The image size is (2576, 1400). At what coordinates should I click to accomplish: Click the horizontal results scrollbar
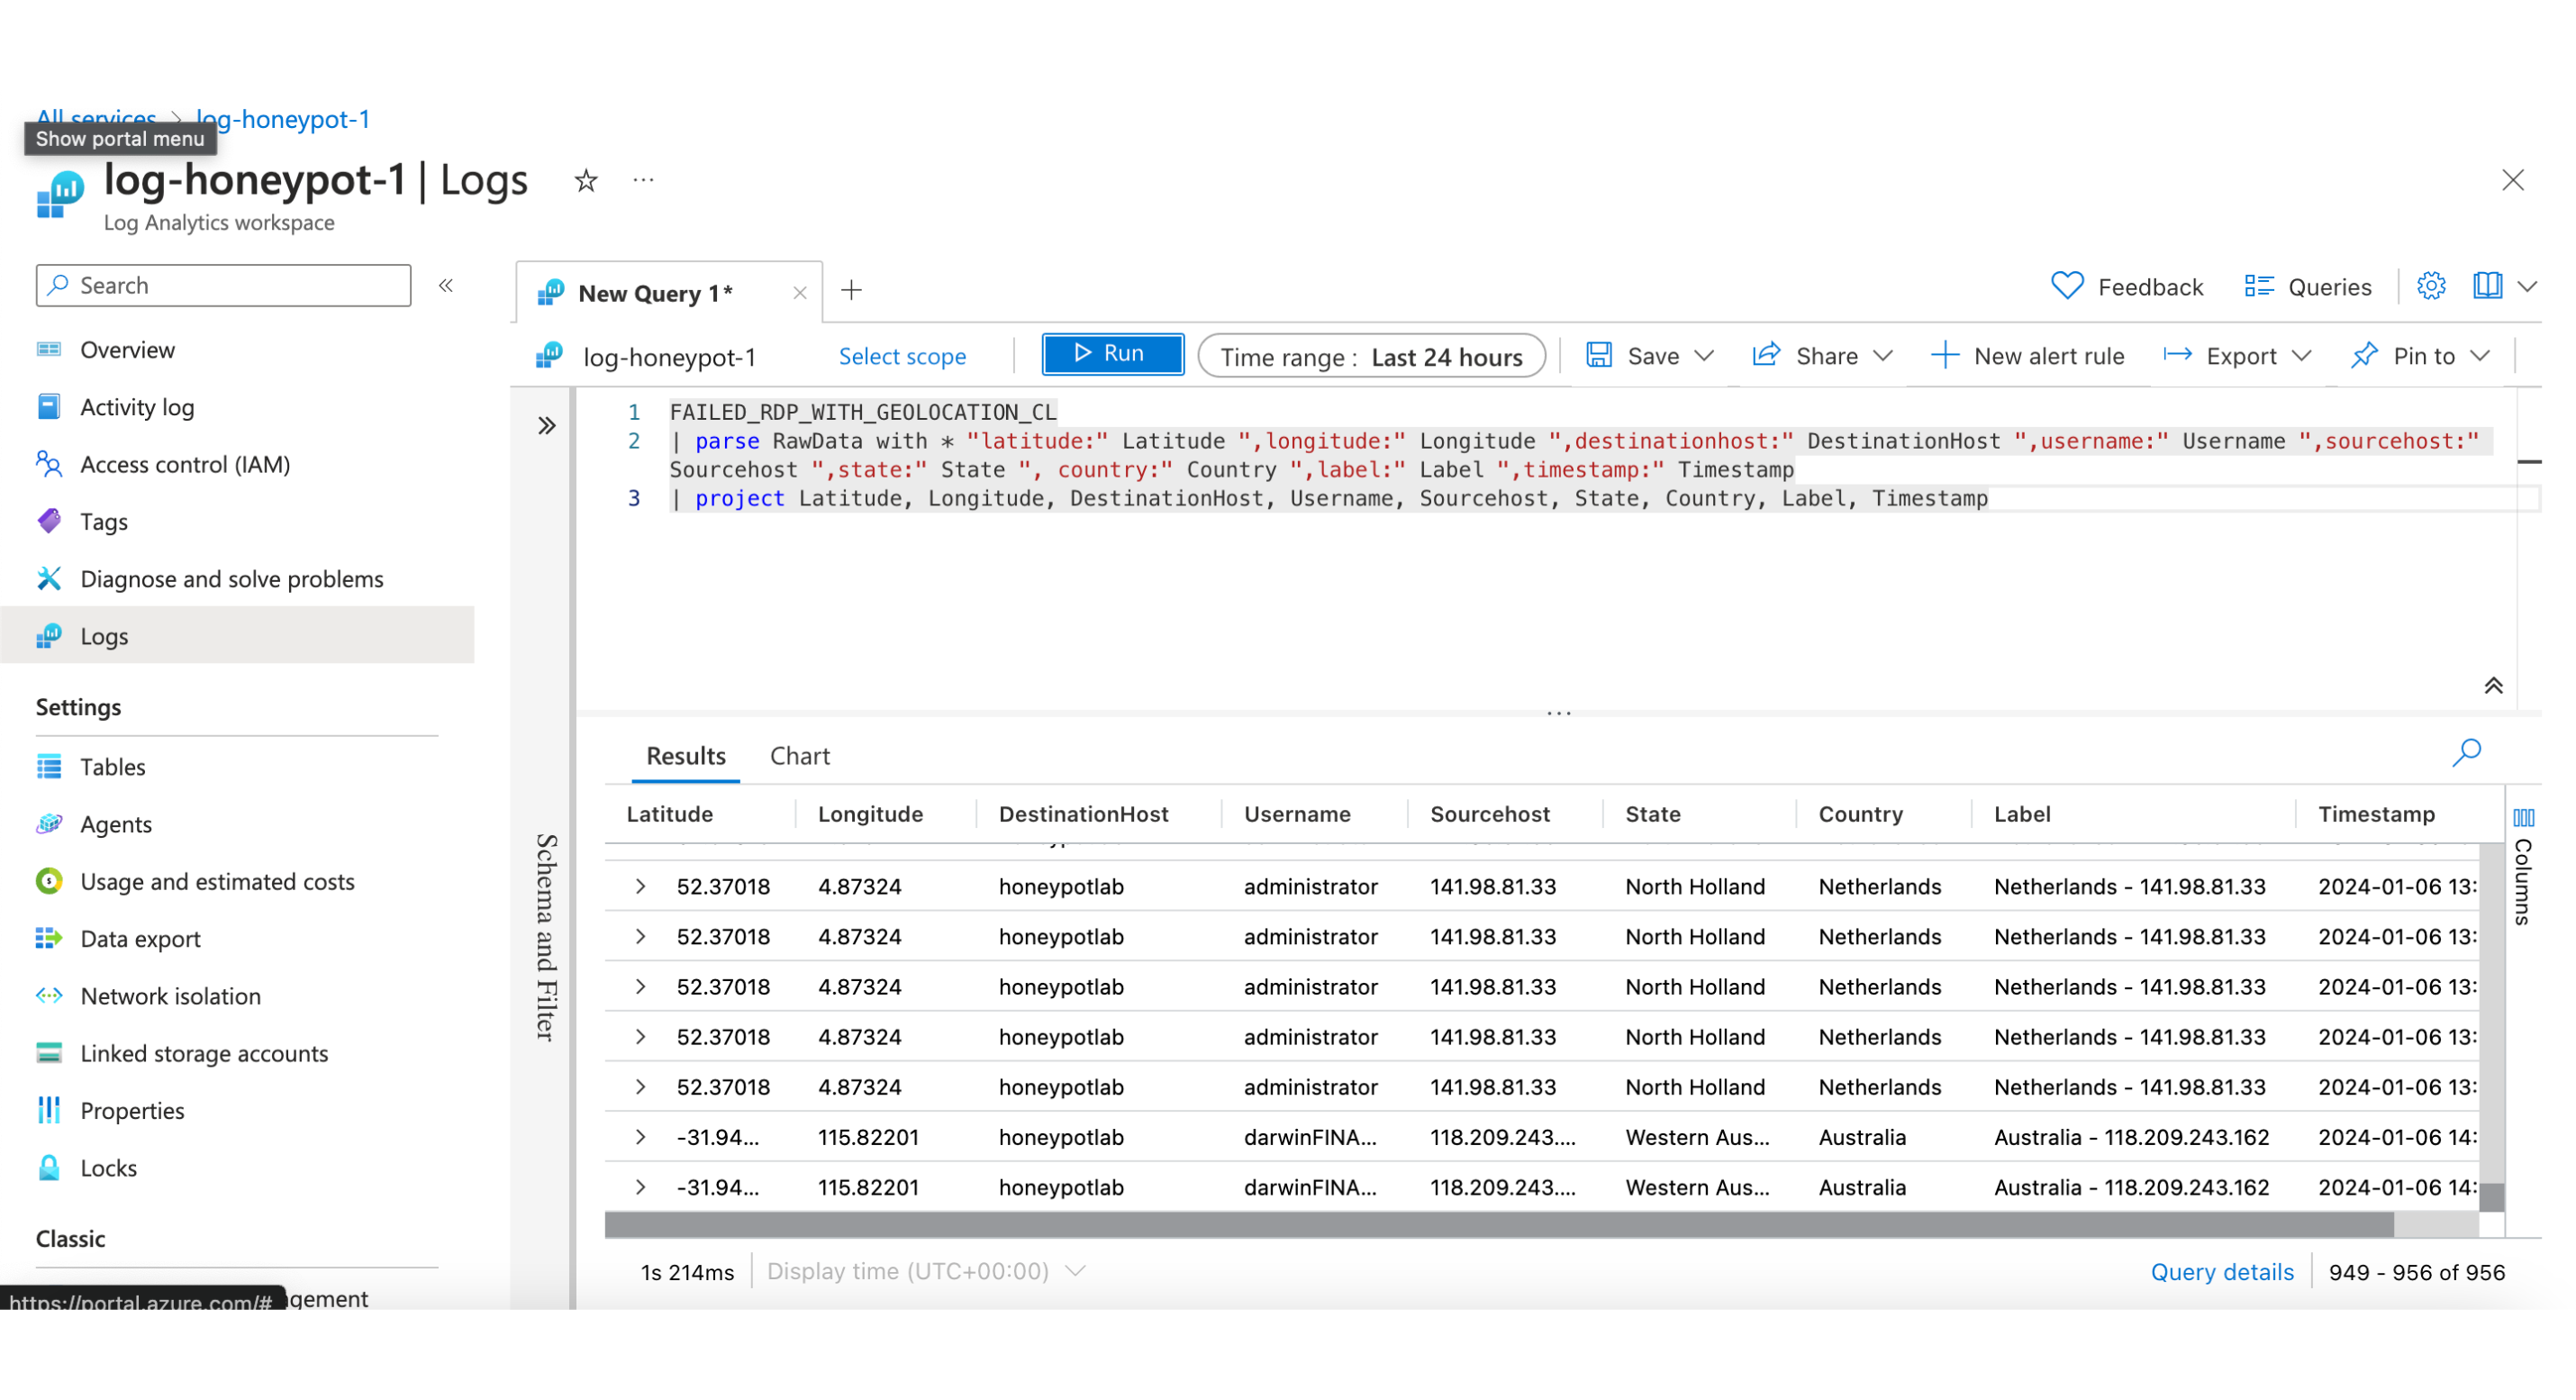(1498, 1224)
